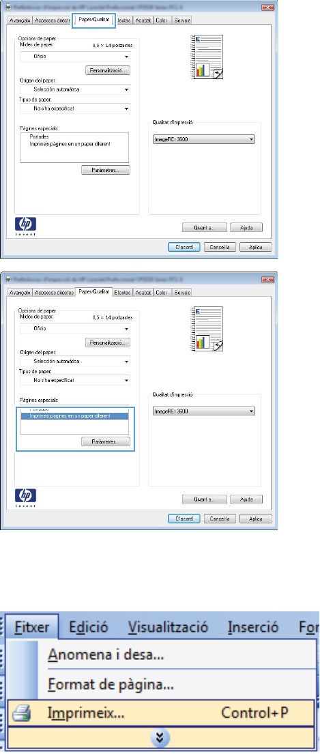Choose Anomena i desa... from Fitxer menu
The height and width of the screenshot is (756, 320).
[106, 655]
